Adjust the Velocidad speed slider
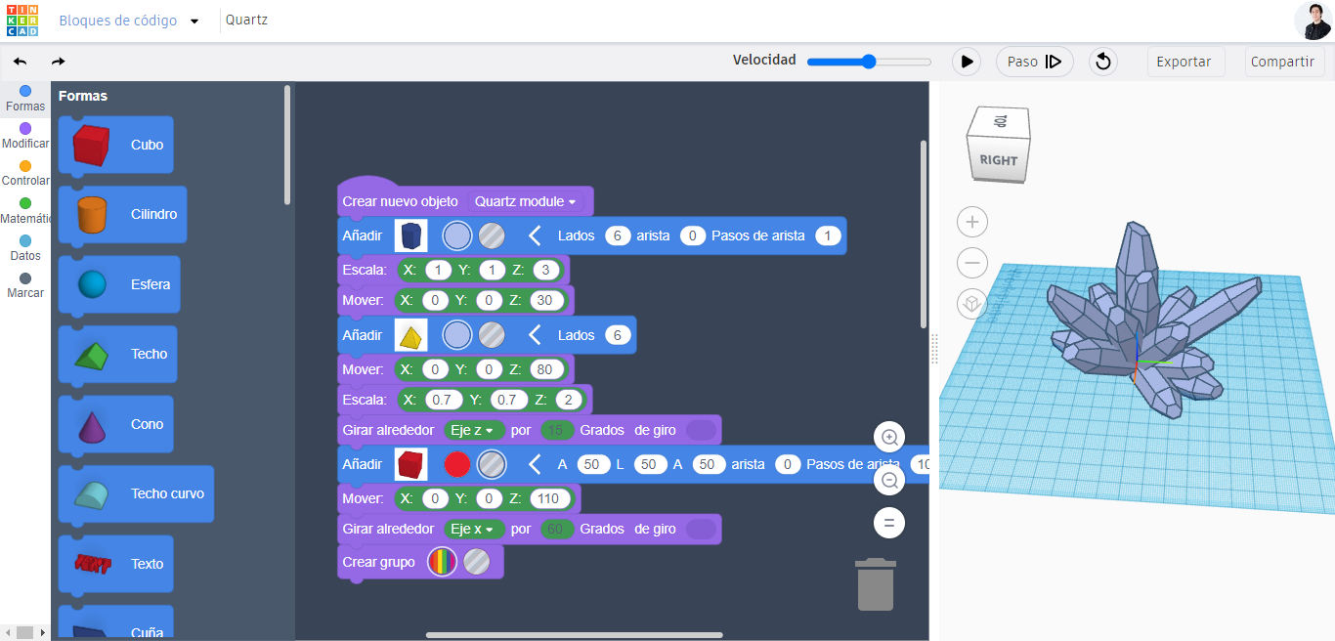Screen dimensions: 1335x641 [x=869, y=61]
